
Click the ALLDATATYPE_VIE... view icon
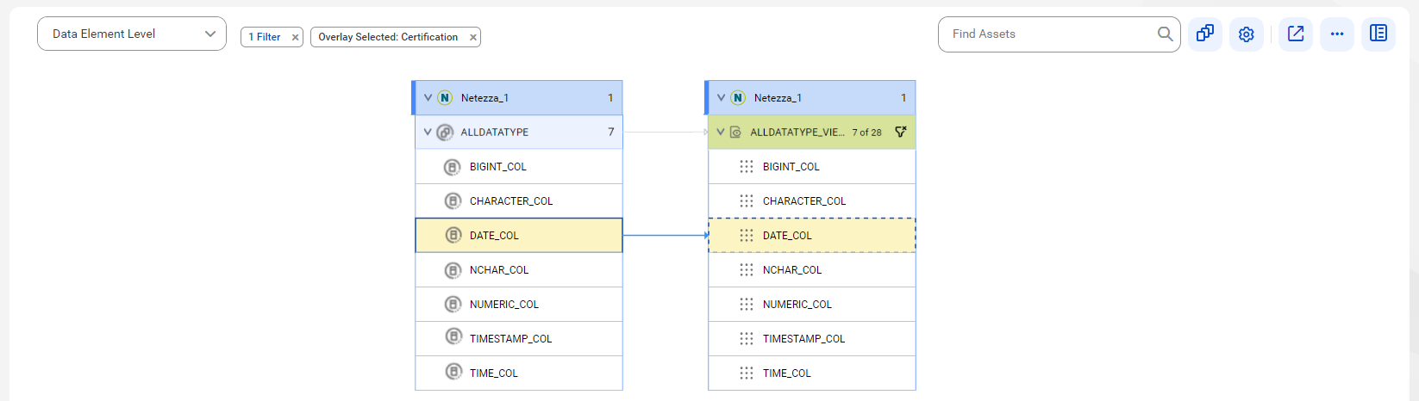click(x=735, y=133)
